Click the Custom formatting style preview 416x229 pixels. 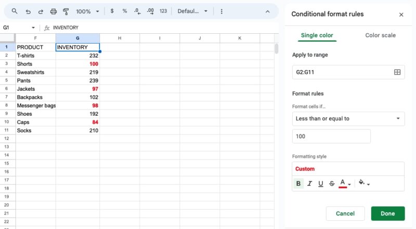click(348, 169)
